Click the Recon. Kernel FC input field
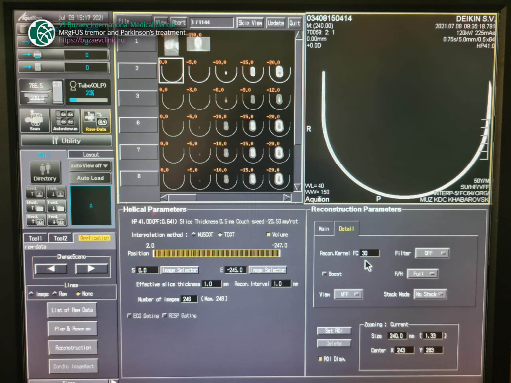511x383 pixels. 369,253
